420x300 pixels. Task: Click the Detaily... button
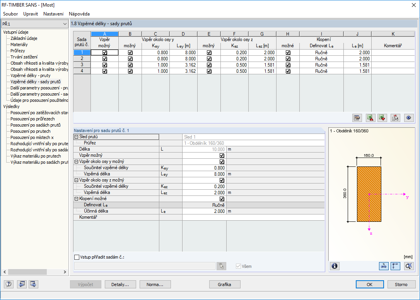(120, 285)
